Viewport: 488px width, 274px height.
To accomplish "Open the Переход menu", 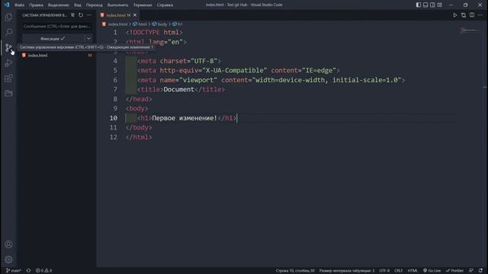I will pos(95,5).
